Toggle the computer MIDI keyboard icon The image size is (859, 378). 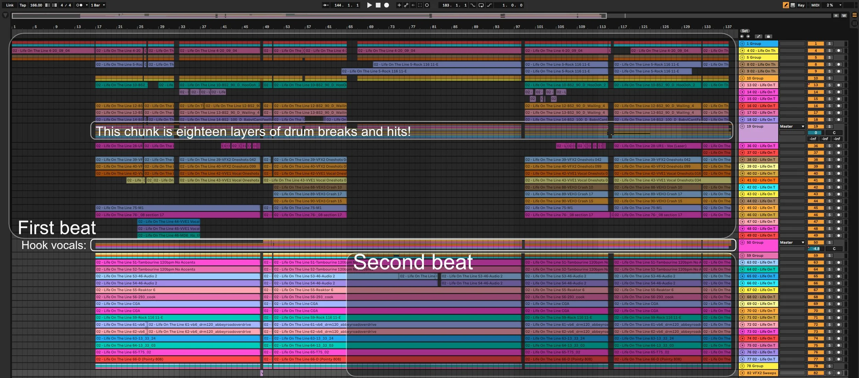[793, 5]
